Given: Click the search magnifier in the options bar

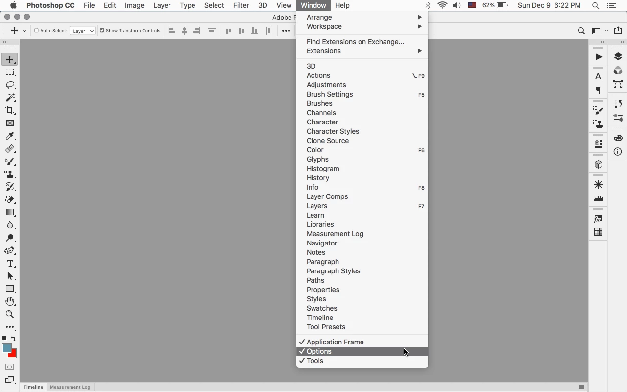Looking at the screenshot, I should point(581,31).
